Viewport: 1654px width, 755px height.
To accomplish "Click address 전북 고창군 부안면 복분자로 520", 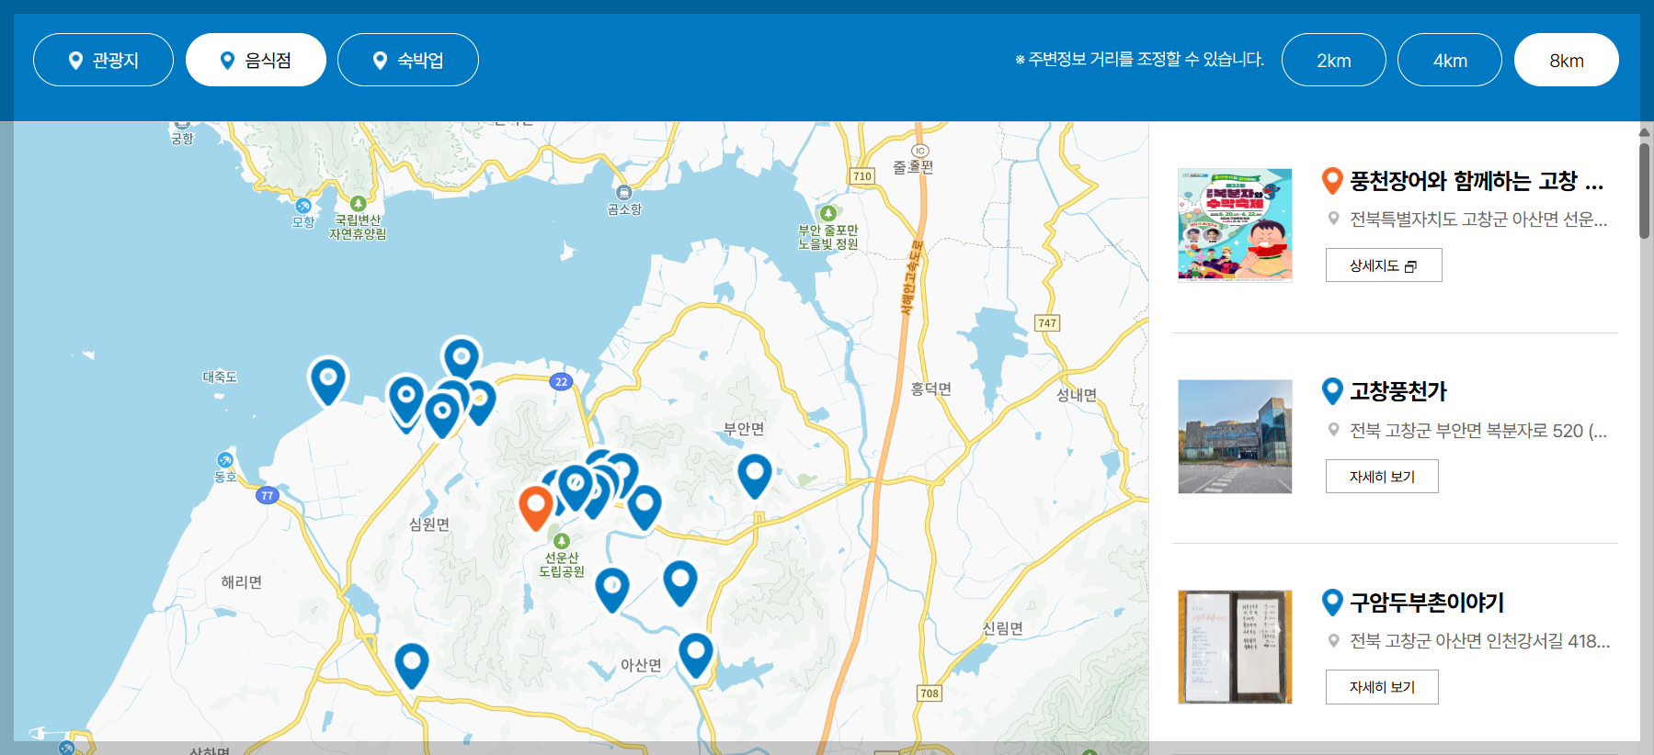I will pyautogui.click(x=1478, y=431).
